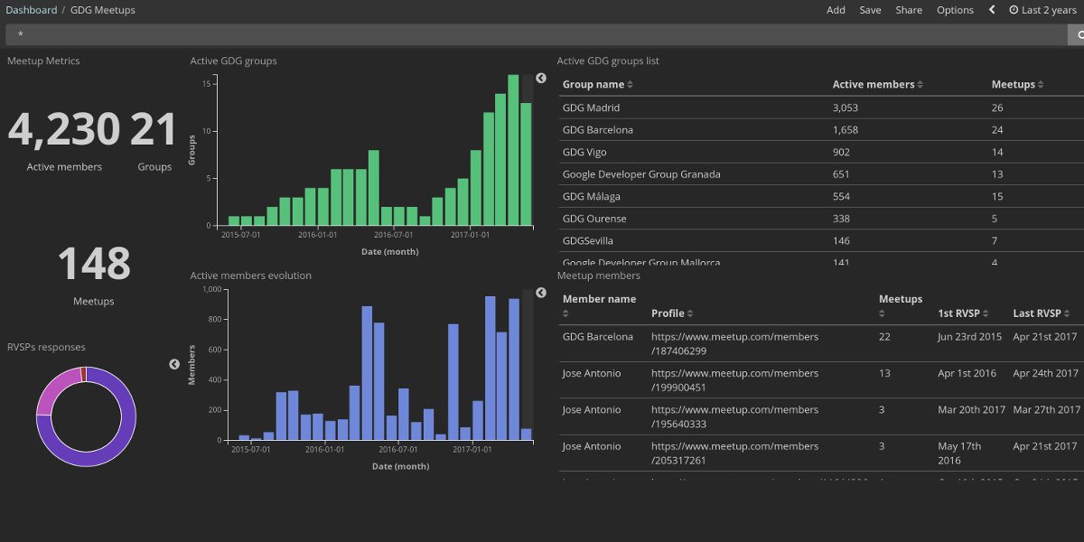Click the Apr 1st 2016 first RVSP date
This screenshot has height=542, width=1084.
(967, 373)
